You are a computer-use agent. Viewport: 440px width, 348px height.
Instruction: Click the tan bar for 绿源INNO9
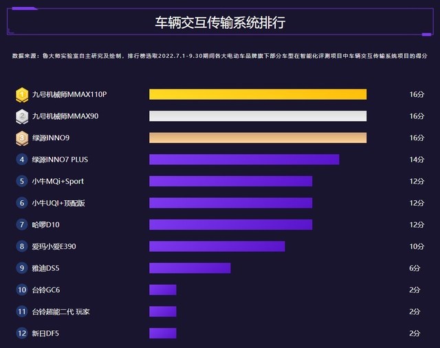click(258, 138)
